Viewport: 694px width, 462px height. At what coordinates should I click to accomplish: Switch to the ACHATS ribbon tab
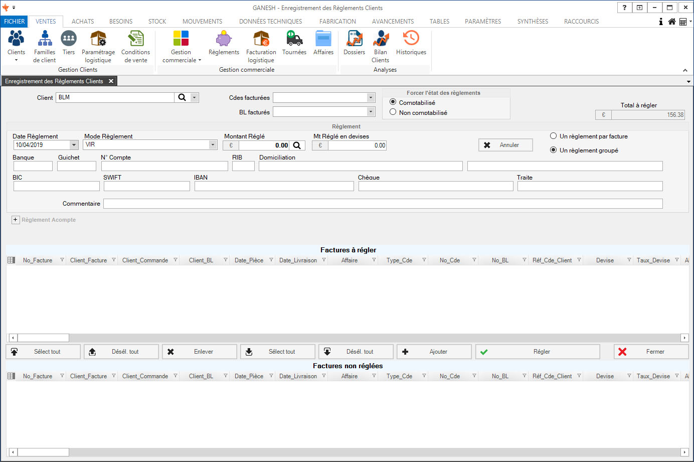click(83, 22)
